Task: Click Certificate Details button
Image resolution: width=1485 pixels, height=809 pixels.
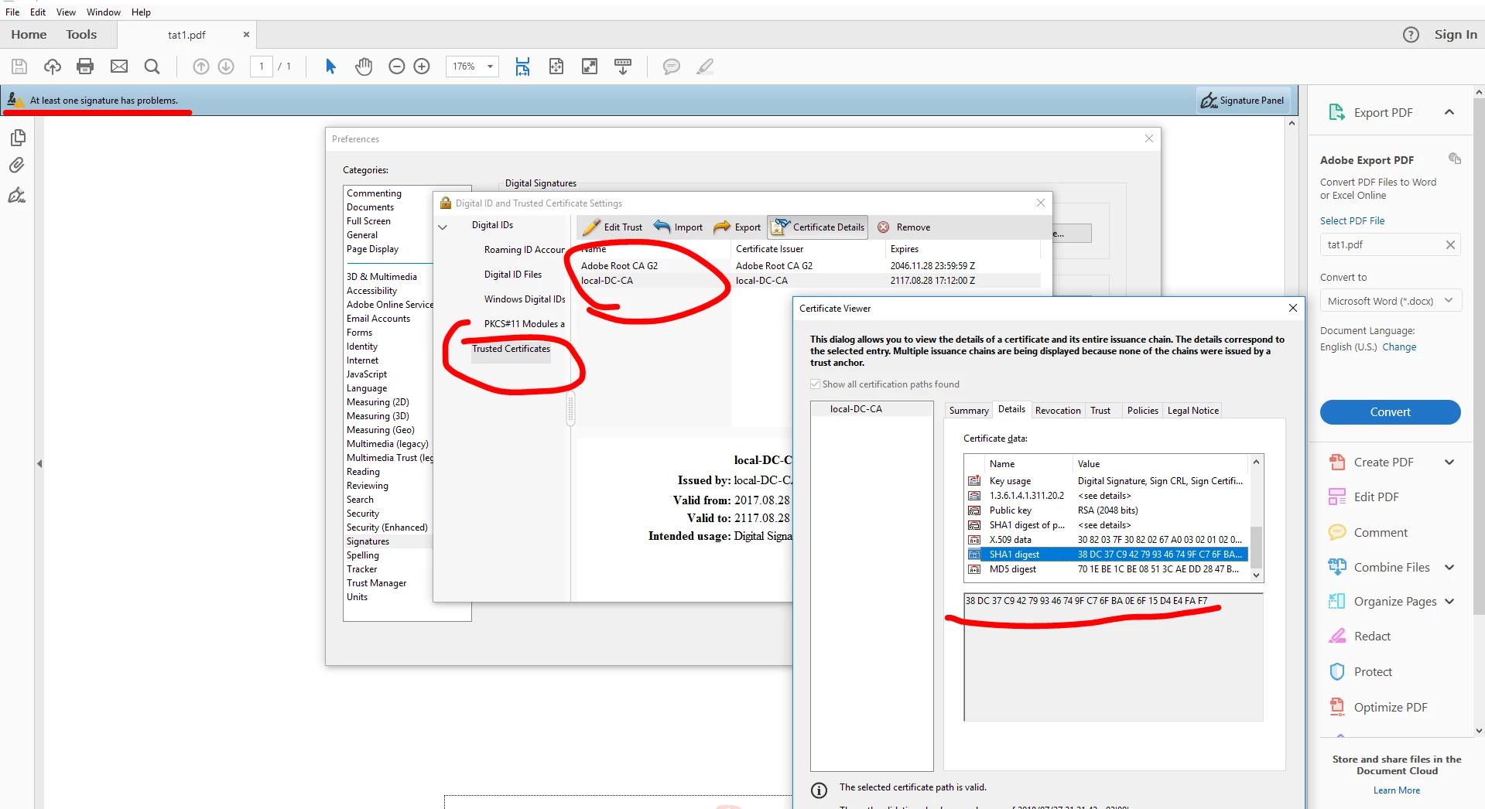Action: [818, 227]
